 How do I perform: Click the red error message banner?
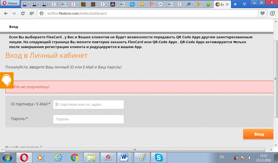[139, 87]
